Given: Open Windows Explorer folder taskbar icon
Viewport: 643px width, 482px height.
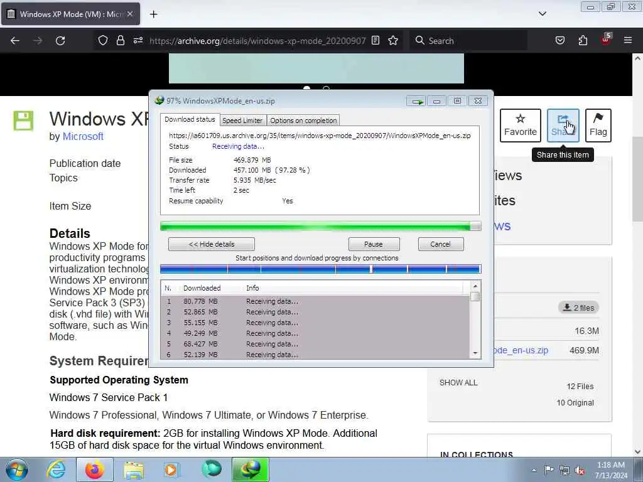Looking at the screenshot, I should tap(134, 469).
